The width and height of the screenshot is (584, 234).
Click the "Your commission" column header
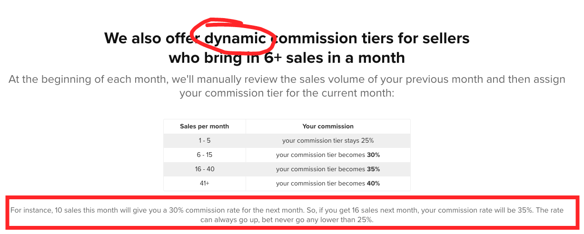(x=328, y=127)
